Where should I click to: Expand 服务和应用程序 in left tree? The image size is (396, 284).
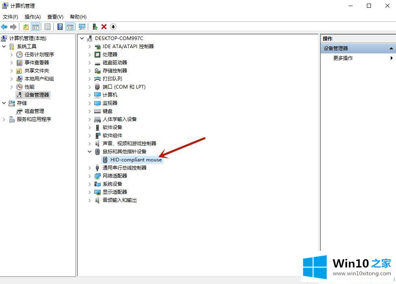pos(4,119)
